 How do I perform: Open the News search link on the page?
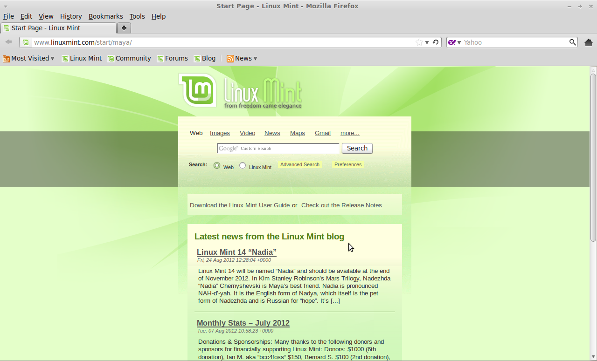point(272,133)
